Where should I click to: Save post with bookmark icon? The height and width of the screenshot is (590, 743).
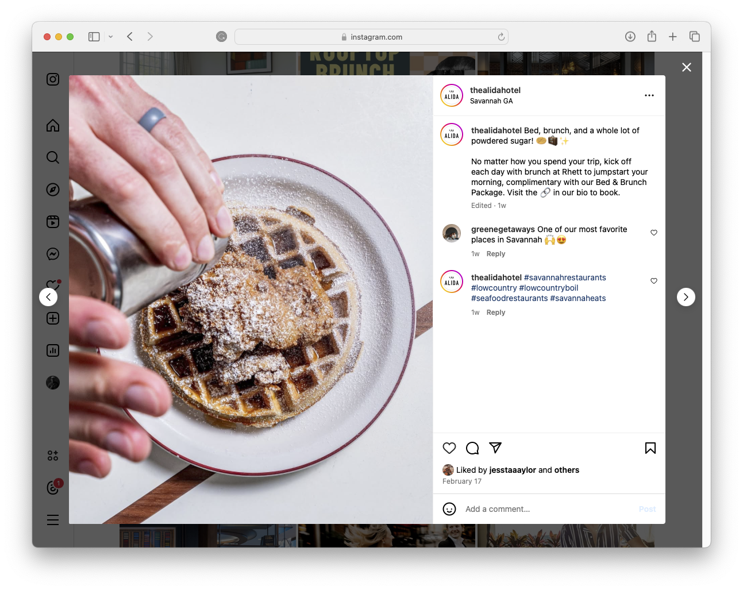pyautogui.click(x=650, y=448)
